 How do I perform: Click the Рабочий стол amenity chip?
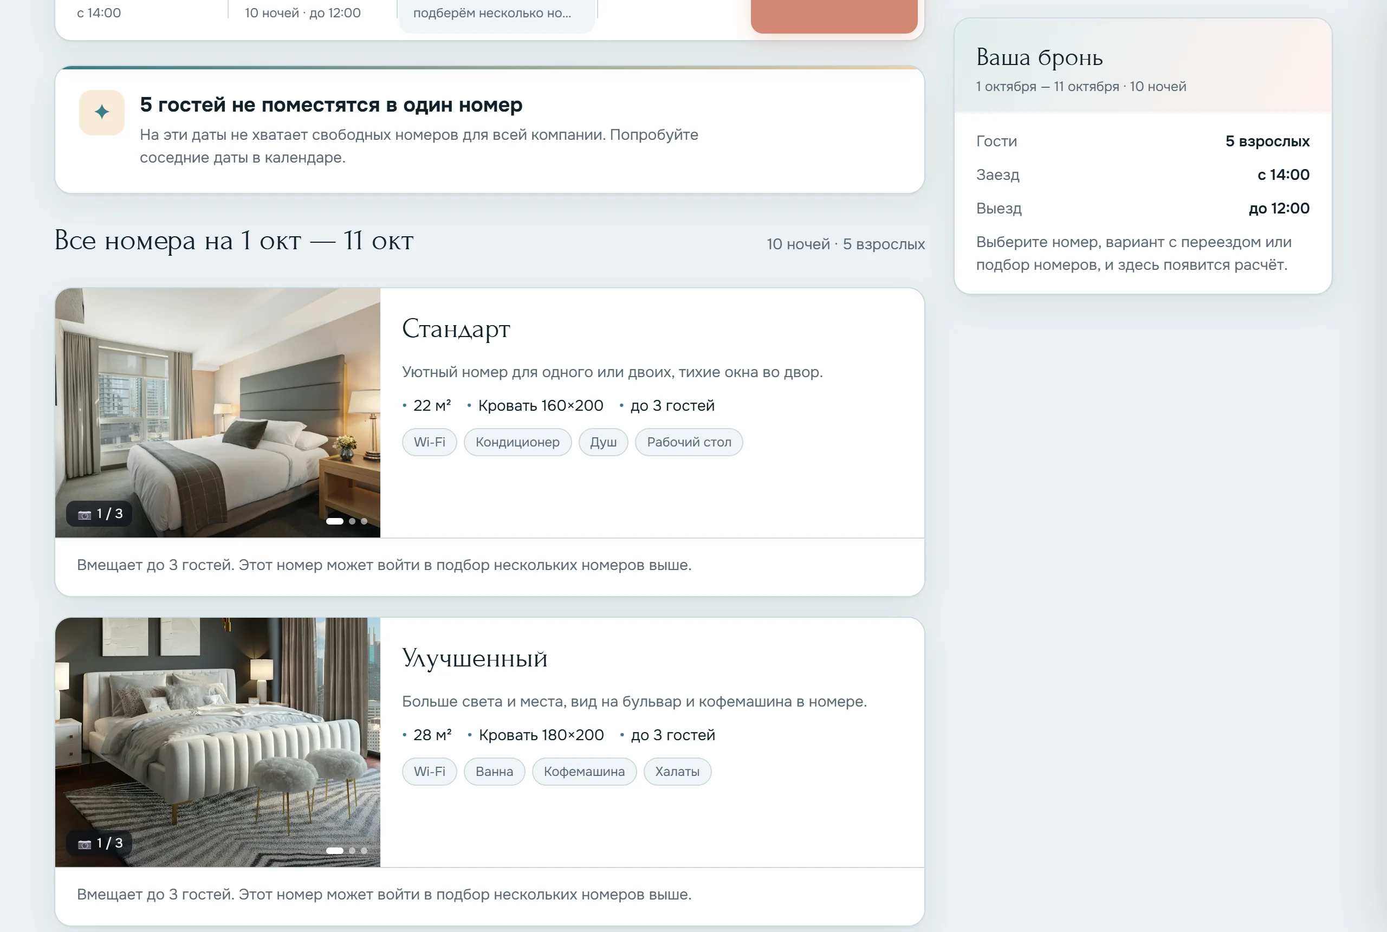[689, 442]
